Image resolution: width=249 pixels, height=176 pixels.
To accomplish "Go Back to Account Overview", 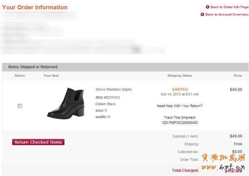I will pos(227,14).
